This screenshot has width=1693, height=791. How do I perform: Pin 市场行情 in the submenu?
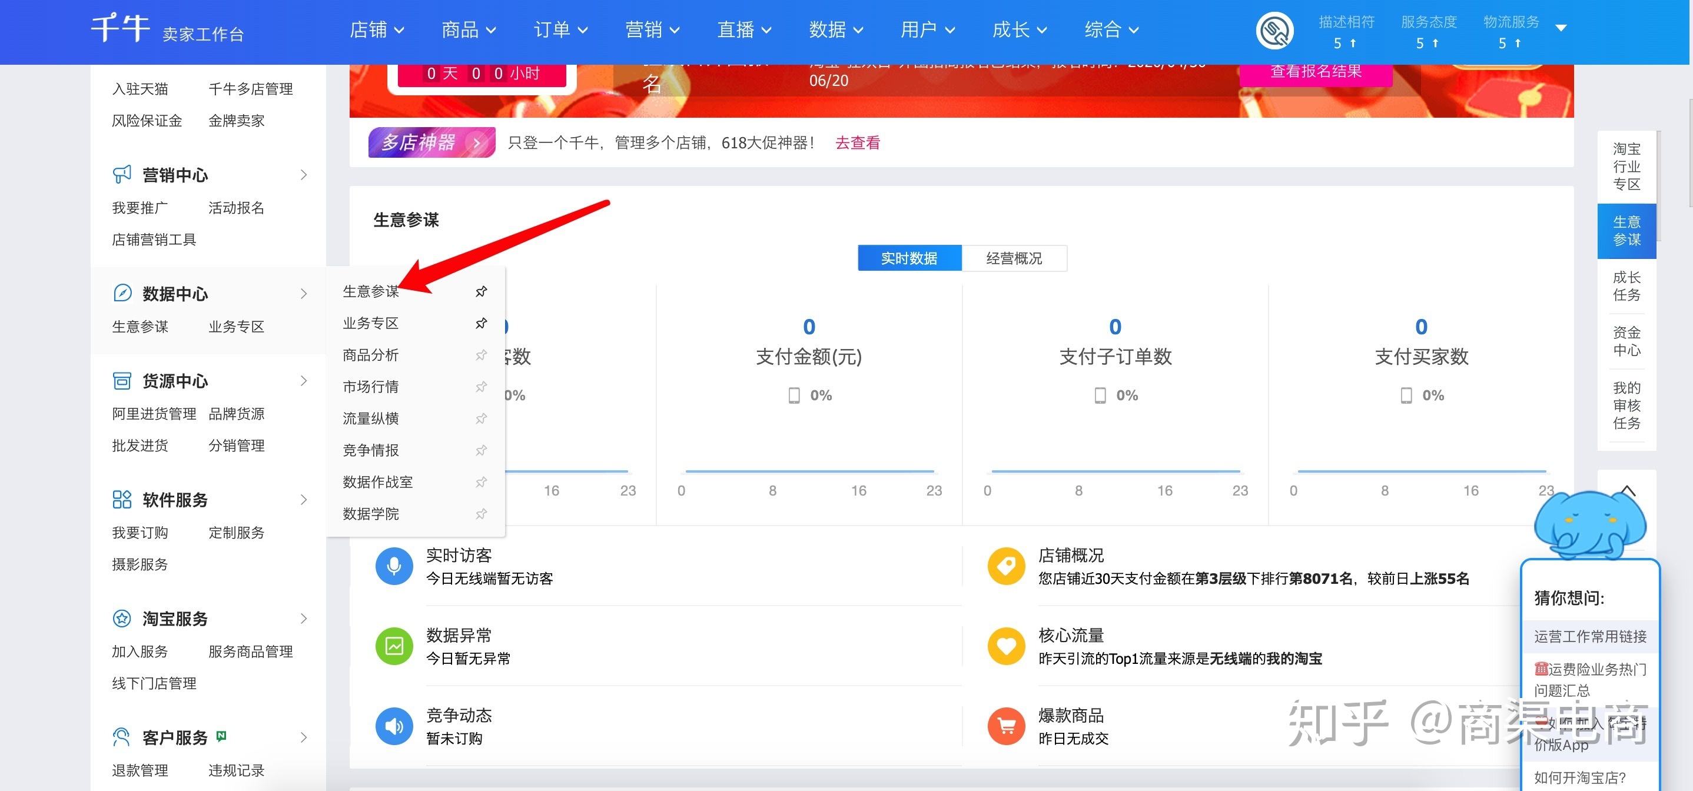point(481,386)
